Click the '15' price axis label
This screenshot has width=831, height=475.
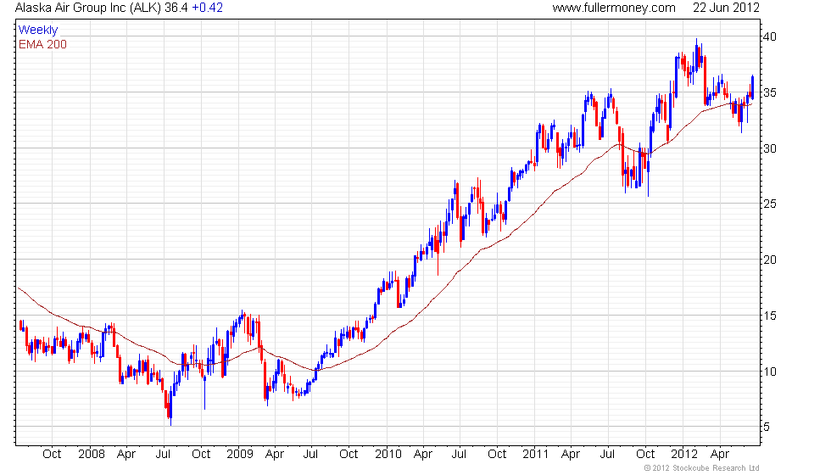click(770, 316)
